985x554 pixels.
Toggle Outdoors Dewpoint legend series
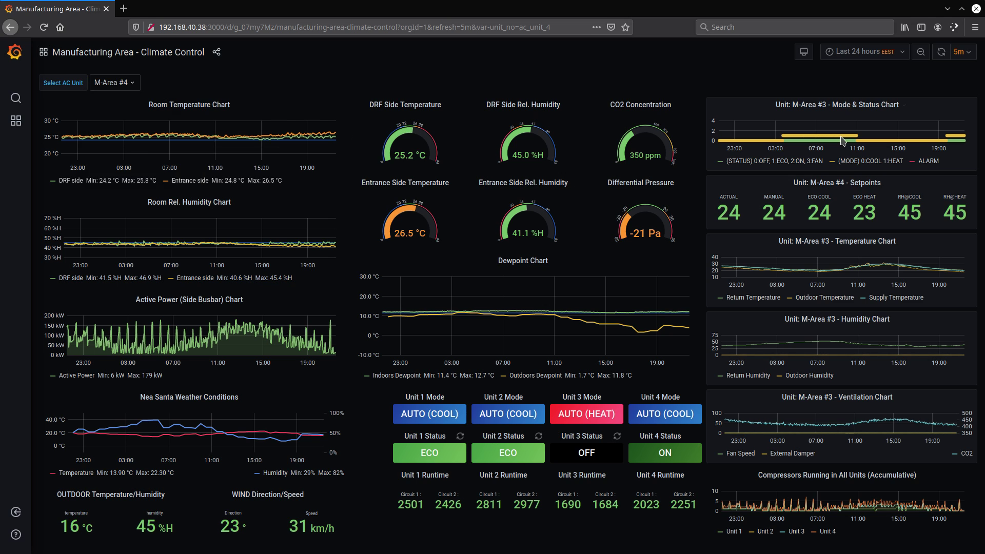coord(535,375)
